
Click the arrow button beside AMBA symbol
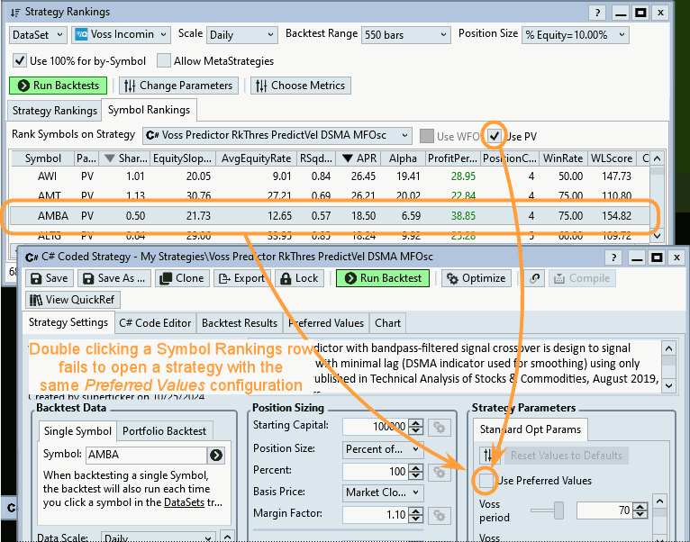(215, 455)
